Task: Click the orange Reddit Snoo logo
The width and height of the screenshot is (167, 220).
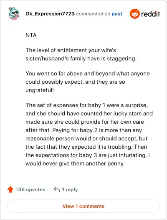Action: click(135, 14)
